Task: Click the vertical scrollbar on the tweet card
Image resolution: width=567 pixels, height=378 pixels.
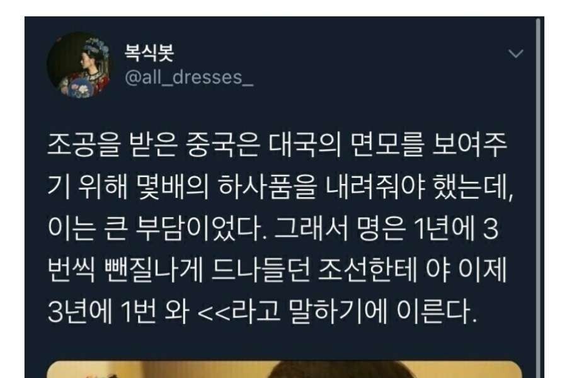Action: 538,197
